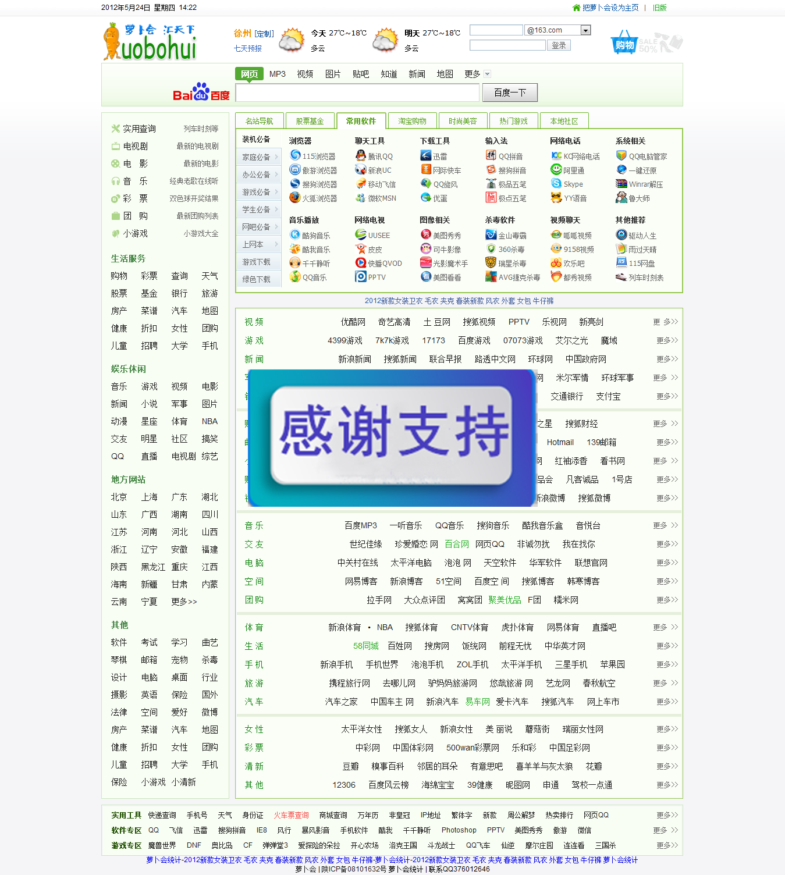785x875 pixels.
Task: Click the 115浏览器 icon
Action: (x=295, y=155)
